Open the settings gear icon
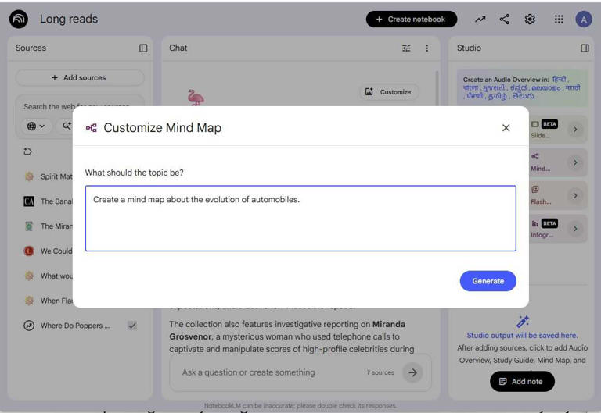The image size is (601, 413). click(530, 19)
